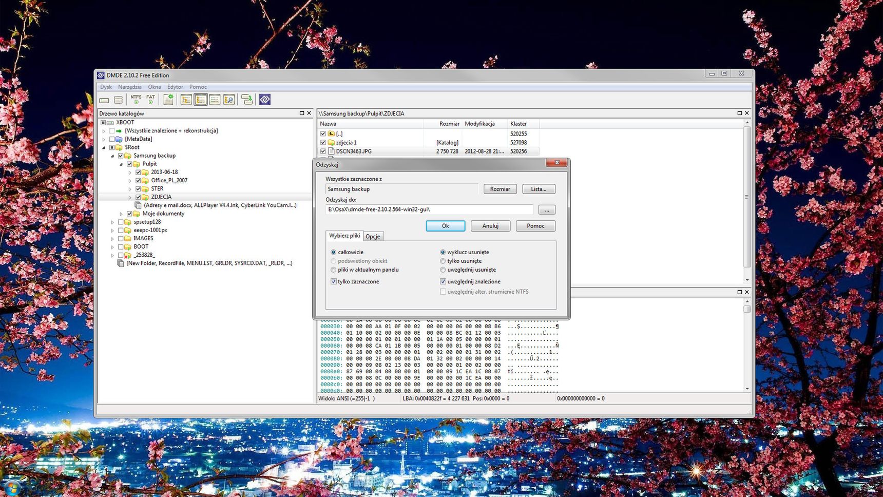Open the Narzędzia menu

[129, 87]
